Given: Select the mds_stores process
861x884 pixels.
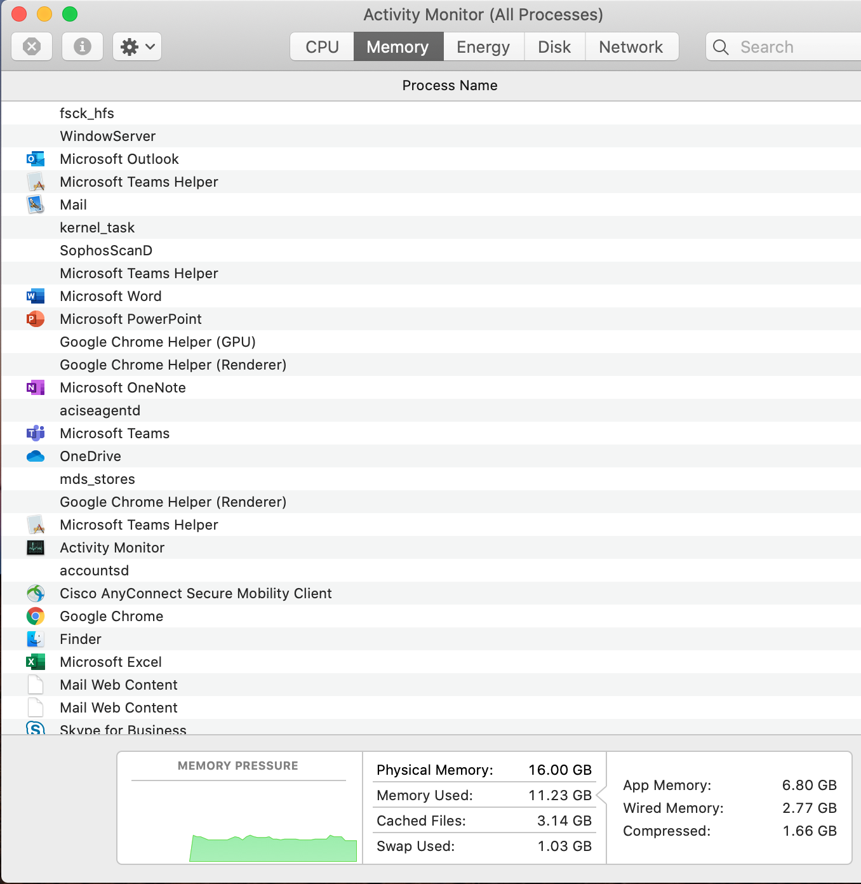Looking at the screenshot, I should click(x=431, y=479).
